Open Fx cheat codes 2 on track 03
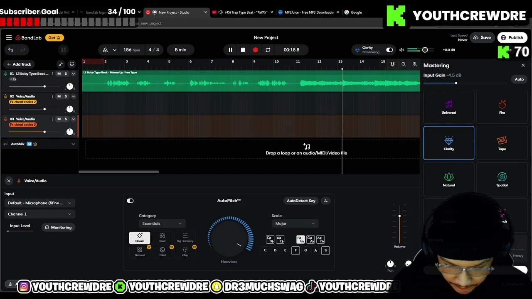This screenshot has width=532, height=299. click(x=23, y=125)
